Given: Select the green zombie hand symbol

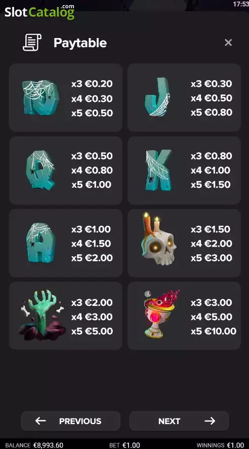Looking at the screenshot, I should (x=43, y=315).
